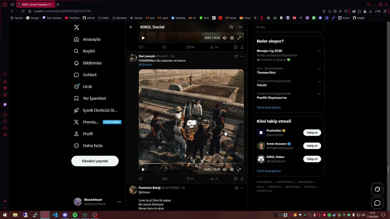The width and height of the screenshot is (390, 219).
Task: Go back with the KNGL Social header arrow
Action: [x=131, y=27]
